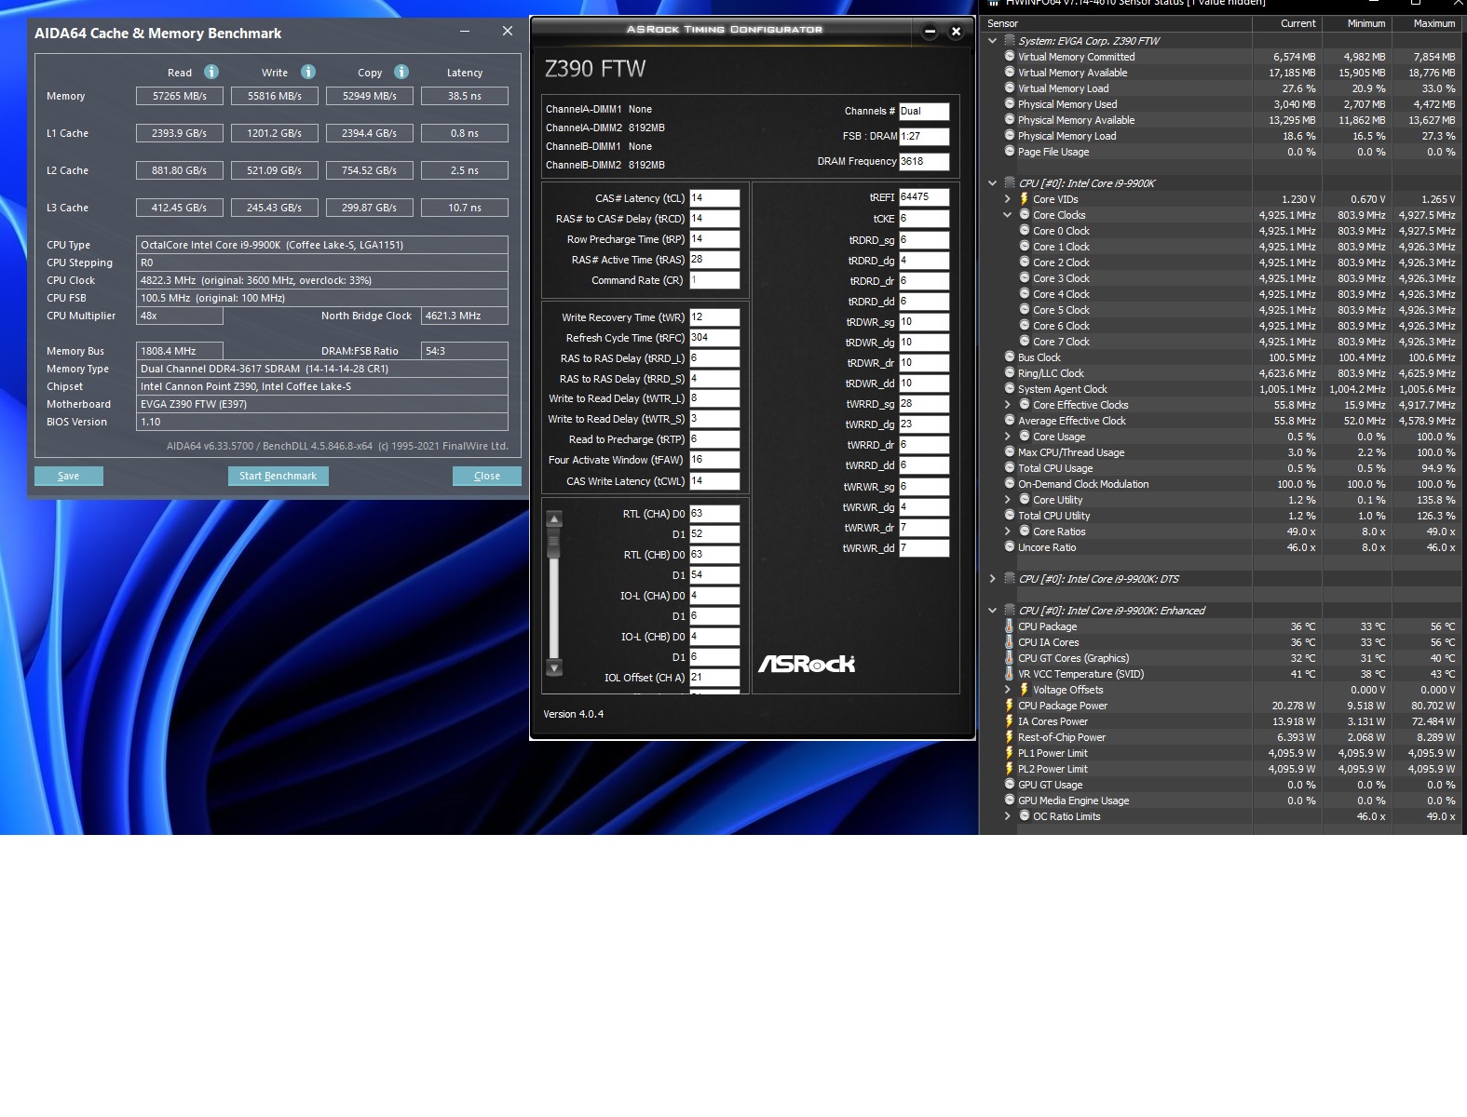
Task: Click the DRAM Frequency field
Action: (924, 161)
